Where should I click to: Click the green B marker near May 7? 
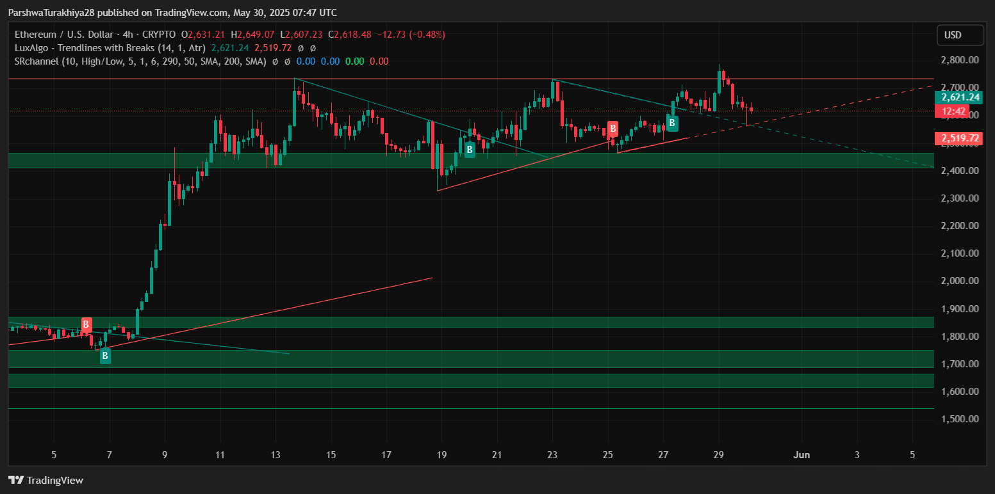coord(105,356)
